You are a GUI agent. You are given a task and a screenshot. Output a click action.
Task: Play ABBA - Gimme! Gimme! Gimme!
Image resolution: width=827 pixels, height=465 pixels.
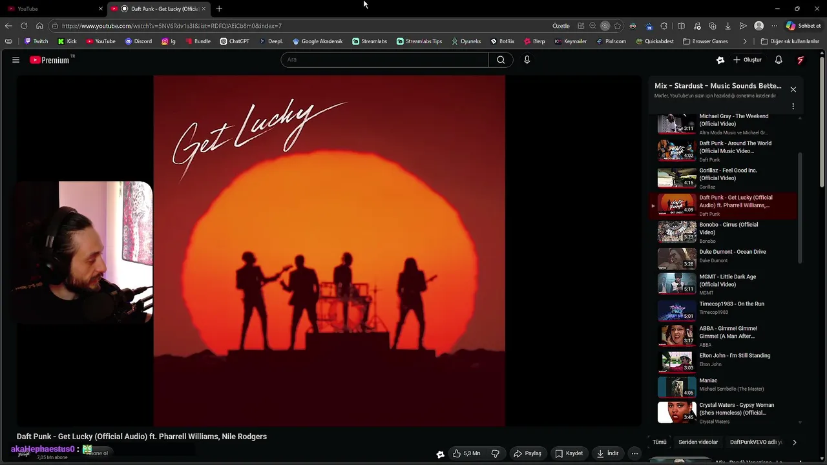tap(724, 336)
